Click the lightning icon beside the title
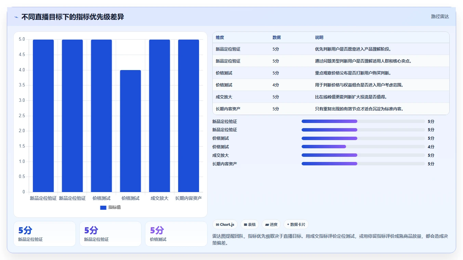This screenshot has height=260, width=463. coord(16,17)
